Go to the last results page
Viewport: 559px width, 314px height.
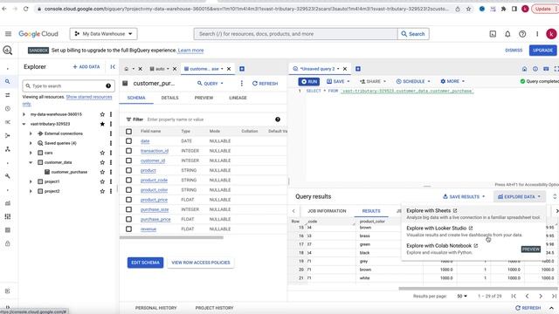pyautogui.click(x=554, y=297)
